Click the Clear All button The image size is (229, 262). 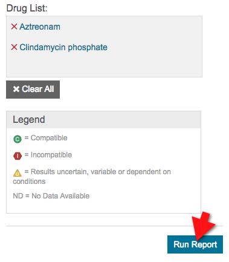(33, 90)
